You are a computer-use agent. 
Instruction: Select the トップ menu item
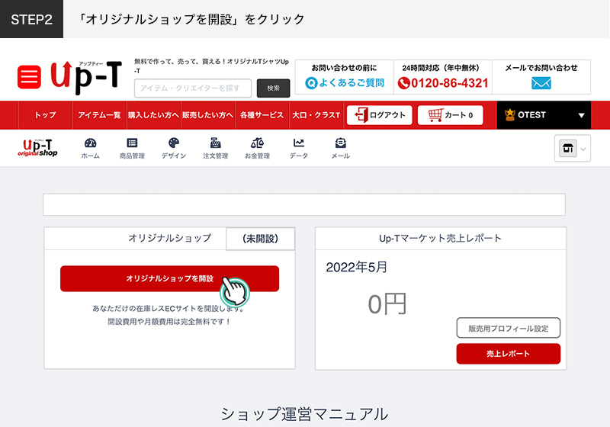point(45,115)
